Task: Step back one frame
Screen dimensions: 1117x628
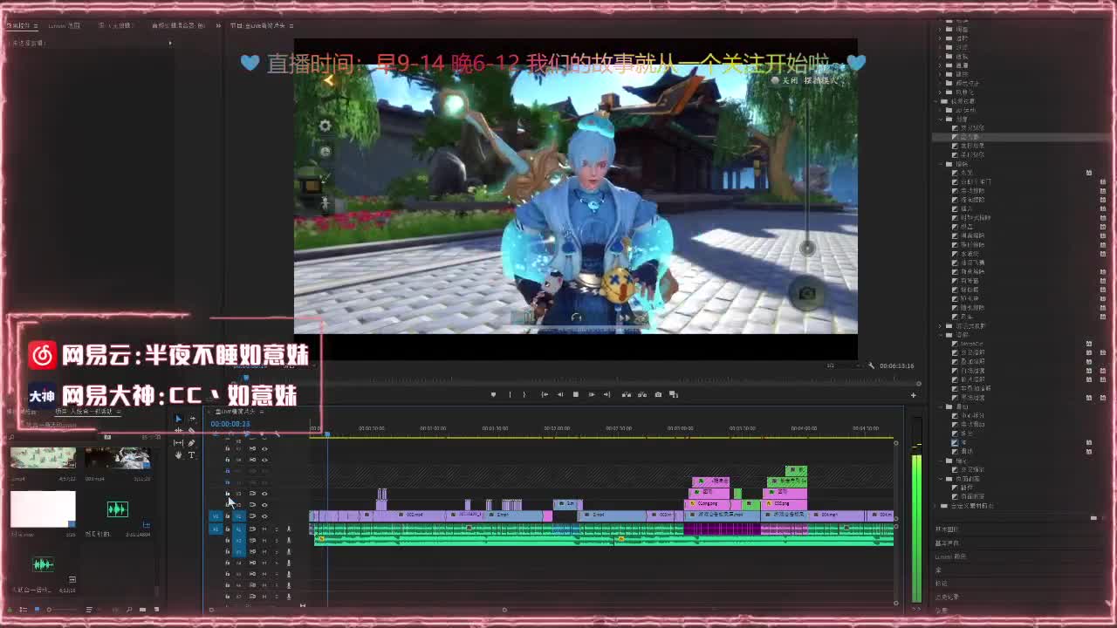Action: (559, 394)
